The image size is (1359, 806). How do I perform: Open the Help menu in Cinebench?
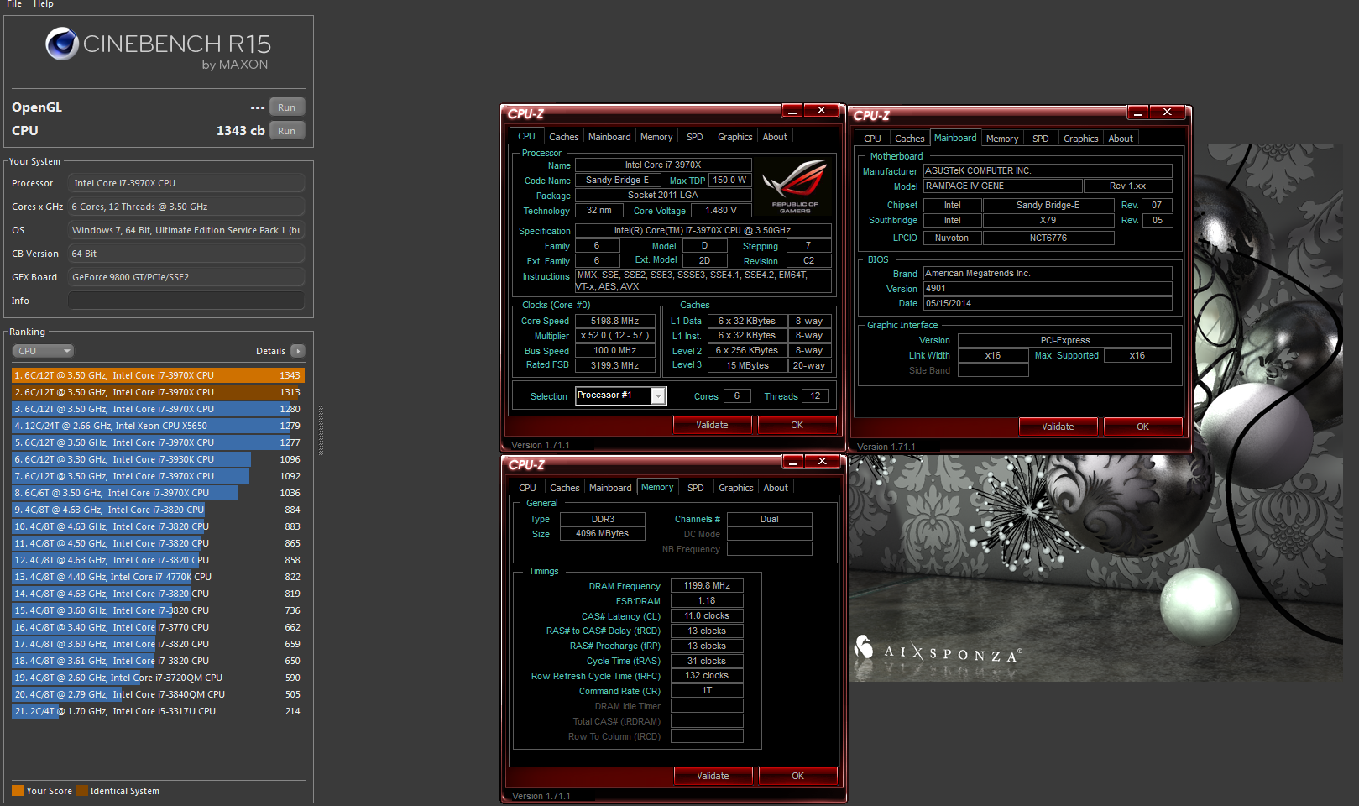click(44, 4)
